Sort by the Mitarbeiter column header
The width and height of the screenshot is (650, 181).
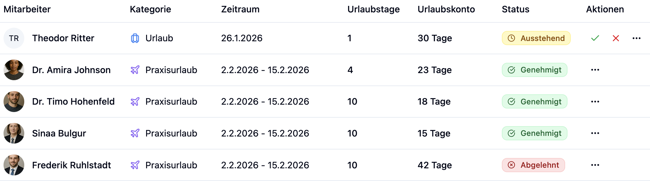point(27,9)
